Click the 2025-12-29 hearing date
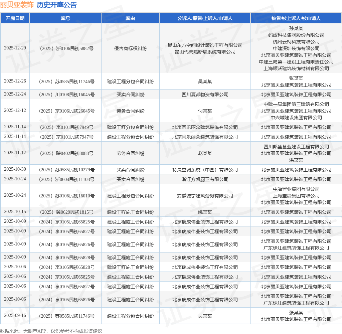 15,48
